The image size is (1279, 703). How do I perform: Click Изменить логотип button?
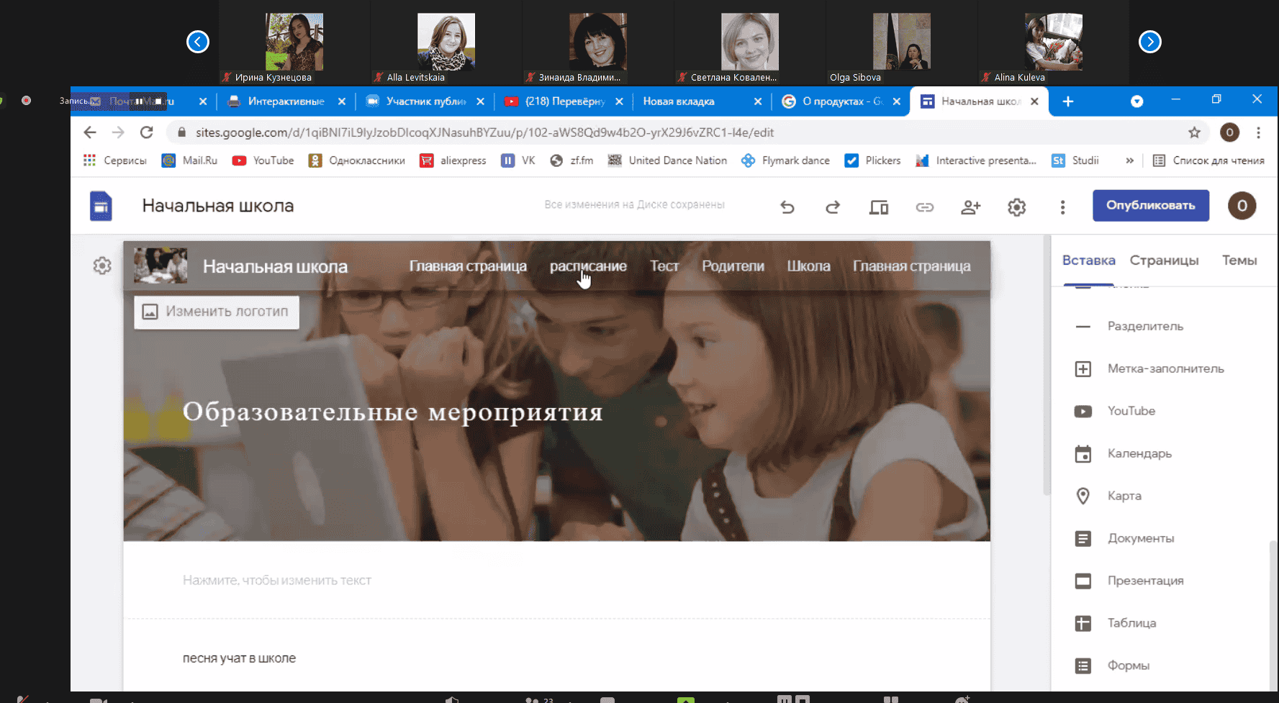[x=217, y=312]
